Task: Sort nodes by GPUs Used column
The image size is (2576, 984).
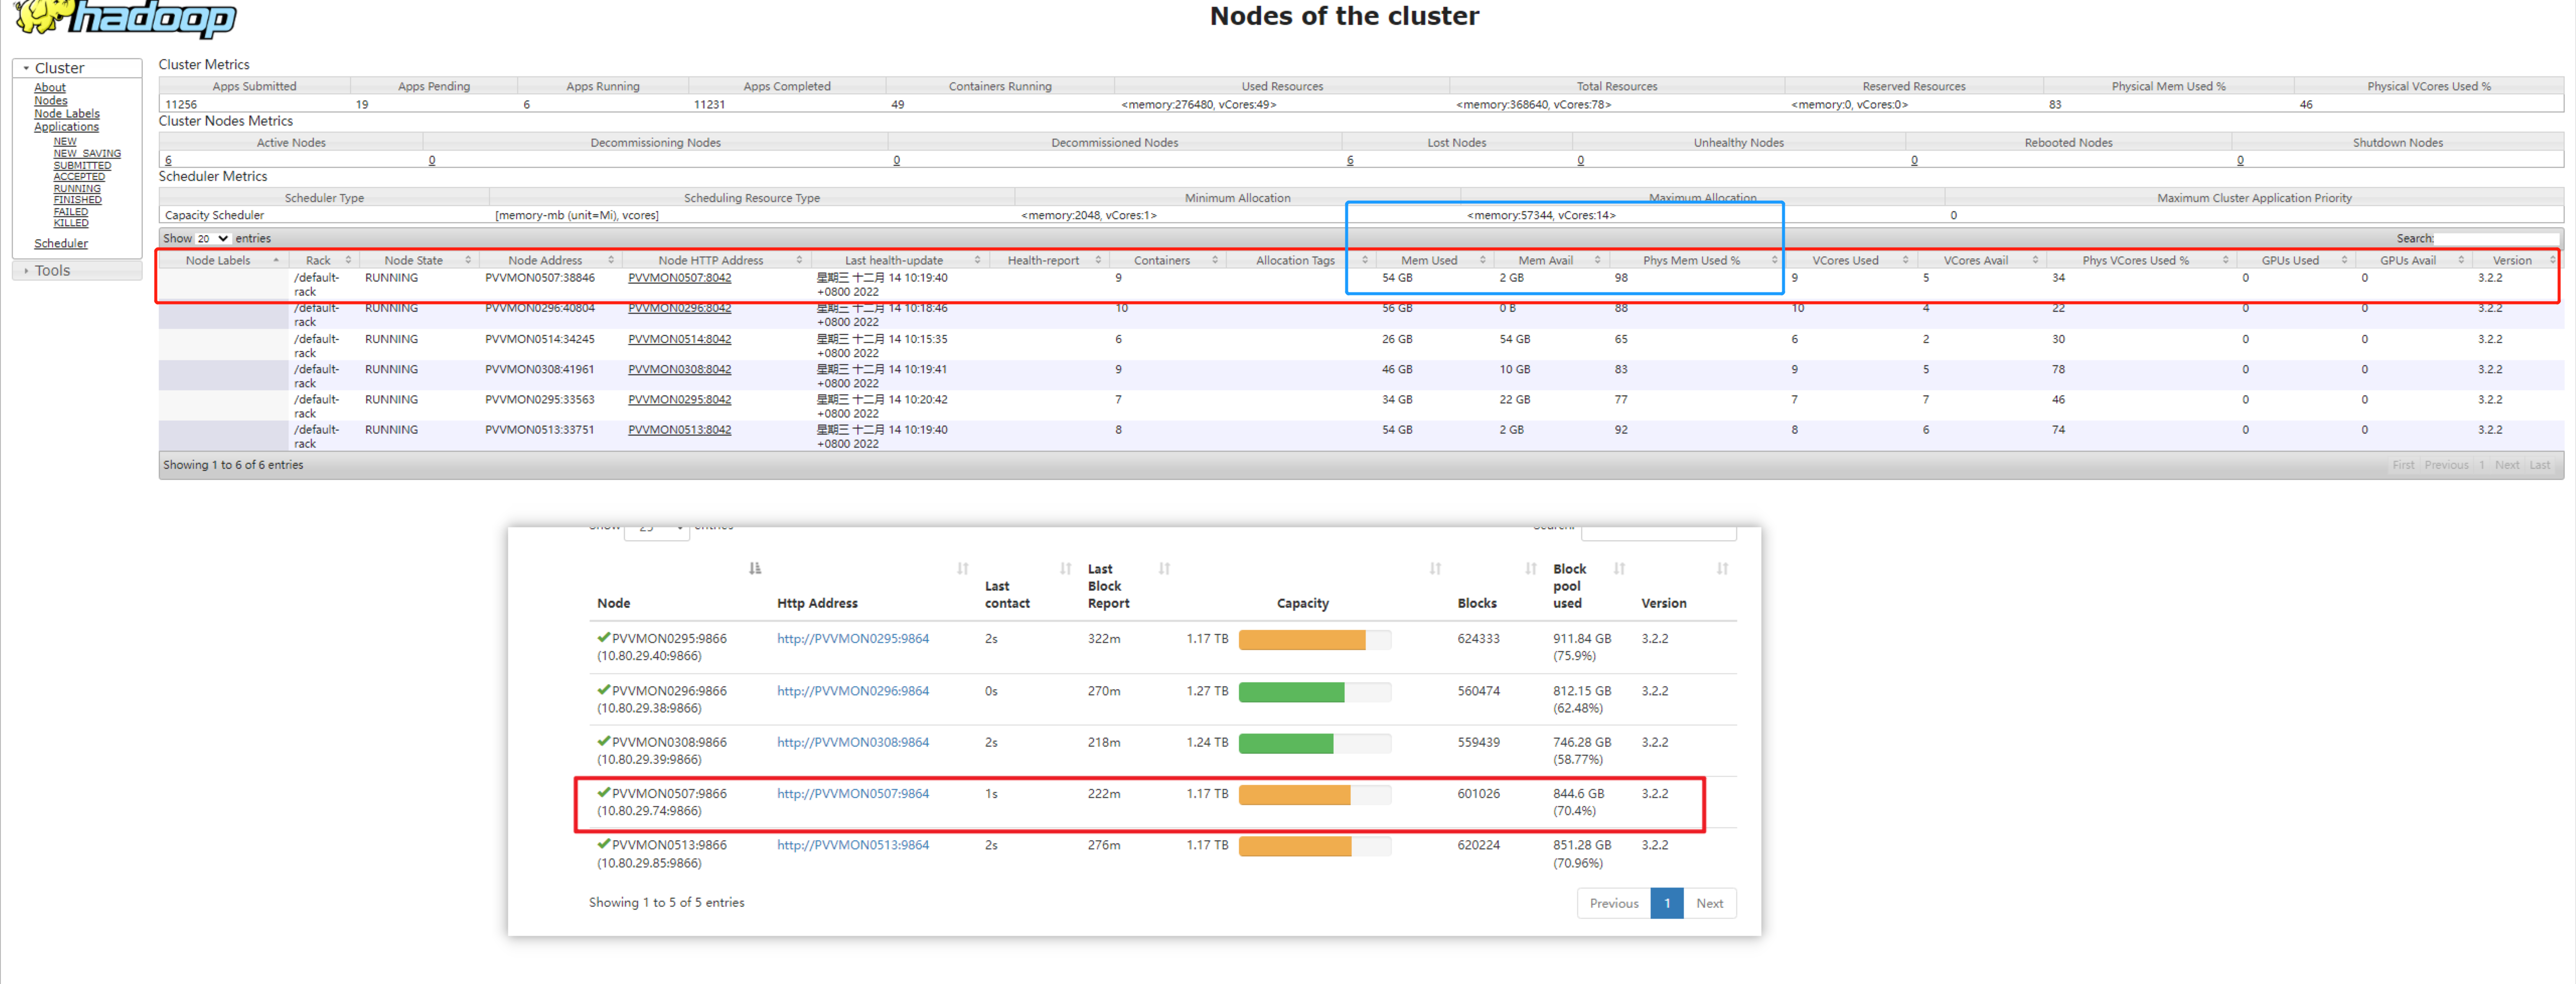Action: 2295,260
